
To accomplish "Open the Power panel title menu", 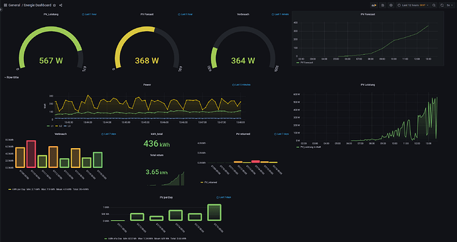I will [147, 85].
